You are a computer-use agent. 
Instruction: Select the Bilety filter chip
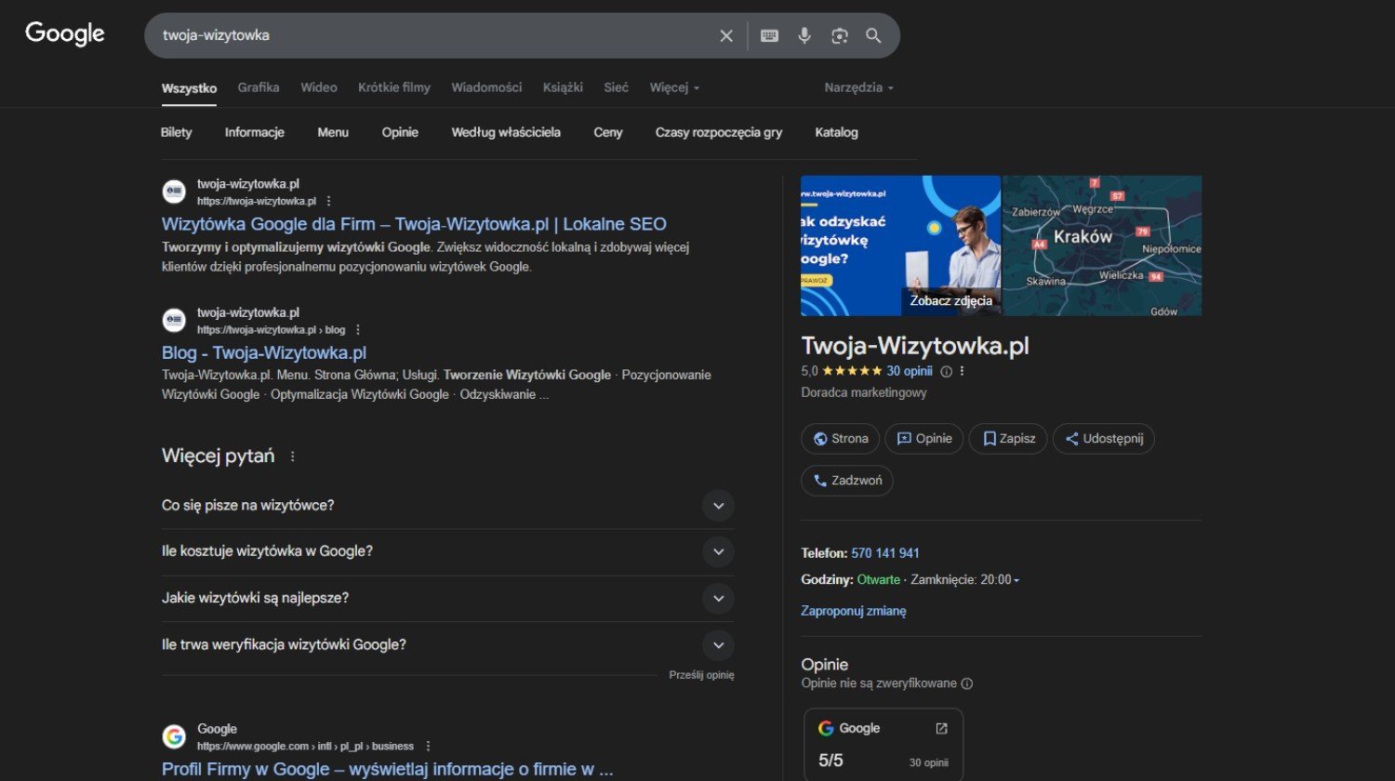[x=176, y=132]
